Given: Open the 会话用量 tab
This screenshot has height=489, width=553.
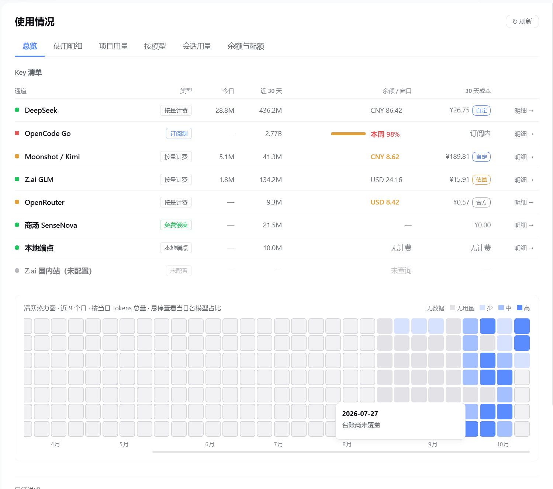Looking at the screenshot, I should point(197,46).
